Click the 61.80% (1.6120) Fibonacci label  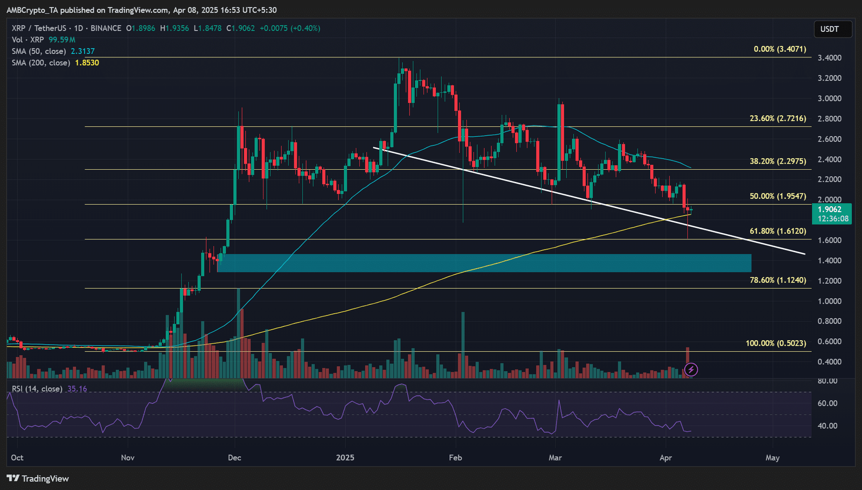777,231
